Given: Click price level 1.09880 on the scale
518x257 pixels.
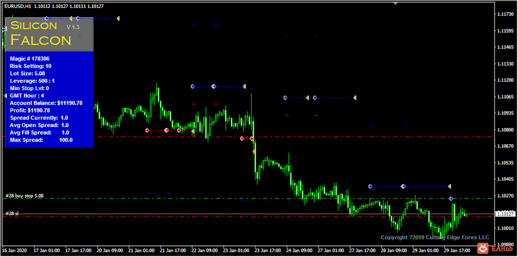Looking at the screenshot, I should (x=505, y=245).
